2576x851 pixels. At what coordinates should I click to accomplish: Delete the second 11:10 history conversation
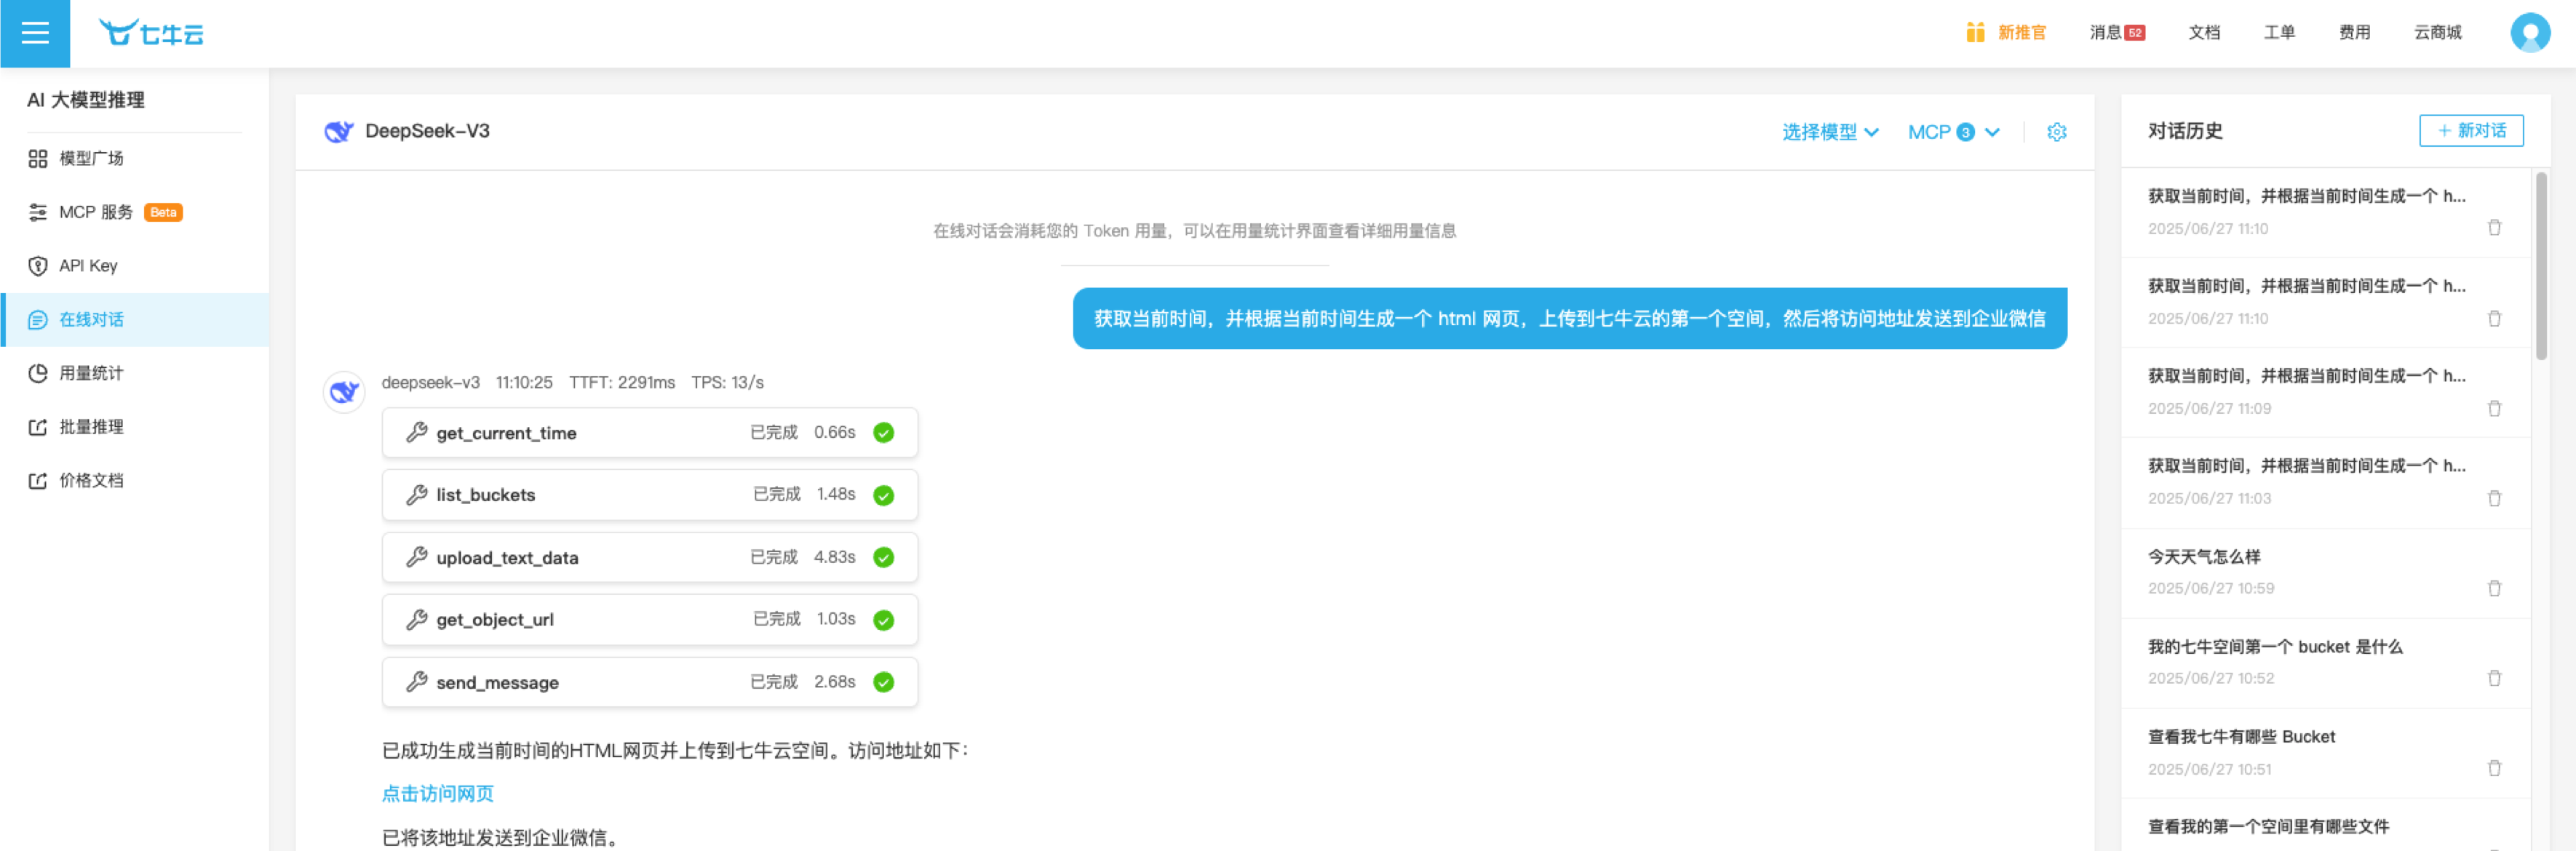click(x=2494, y=318)
